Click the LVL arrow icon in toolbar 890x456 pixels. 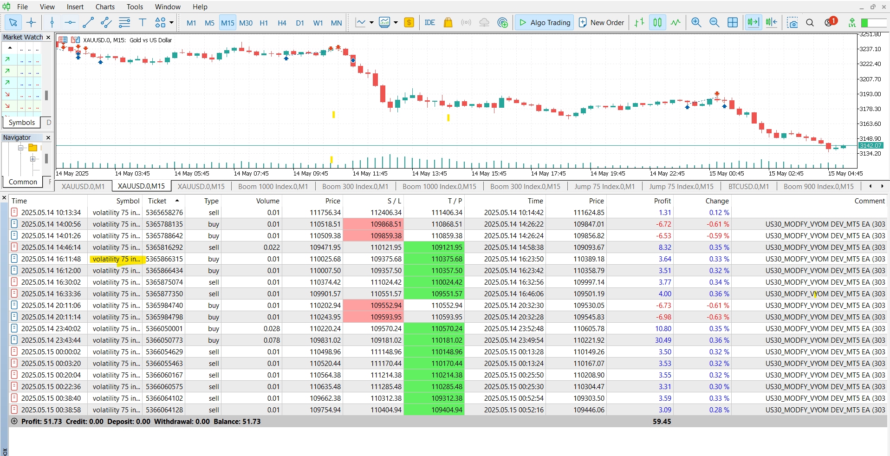tap(852, 22)
